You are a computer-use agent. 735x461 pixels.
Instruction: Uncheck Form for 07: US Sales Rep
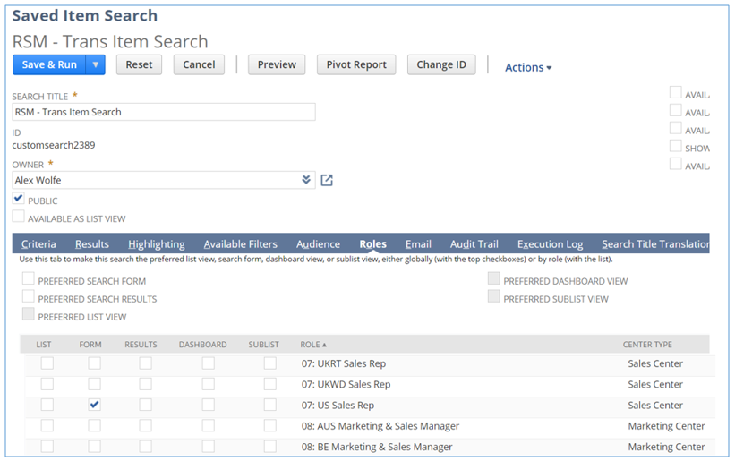coord(95,405)
